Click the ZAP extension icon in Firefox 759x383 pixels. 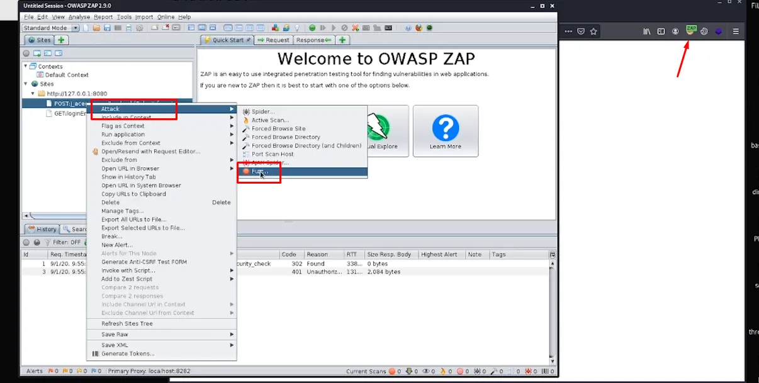coord(692,30)
